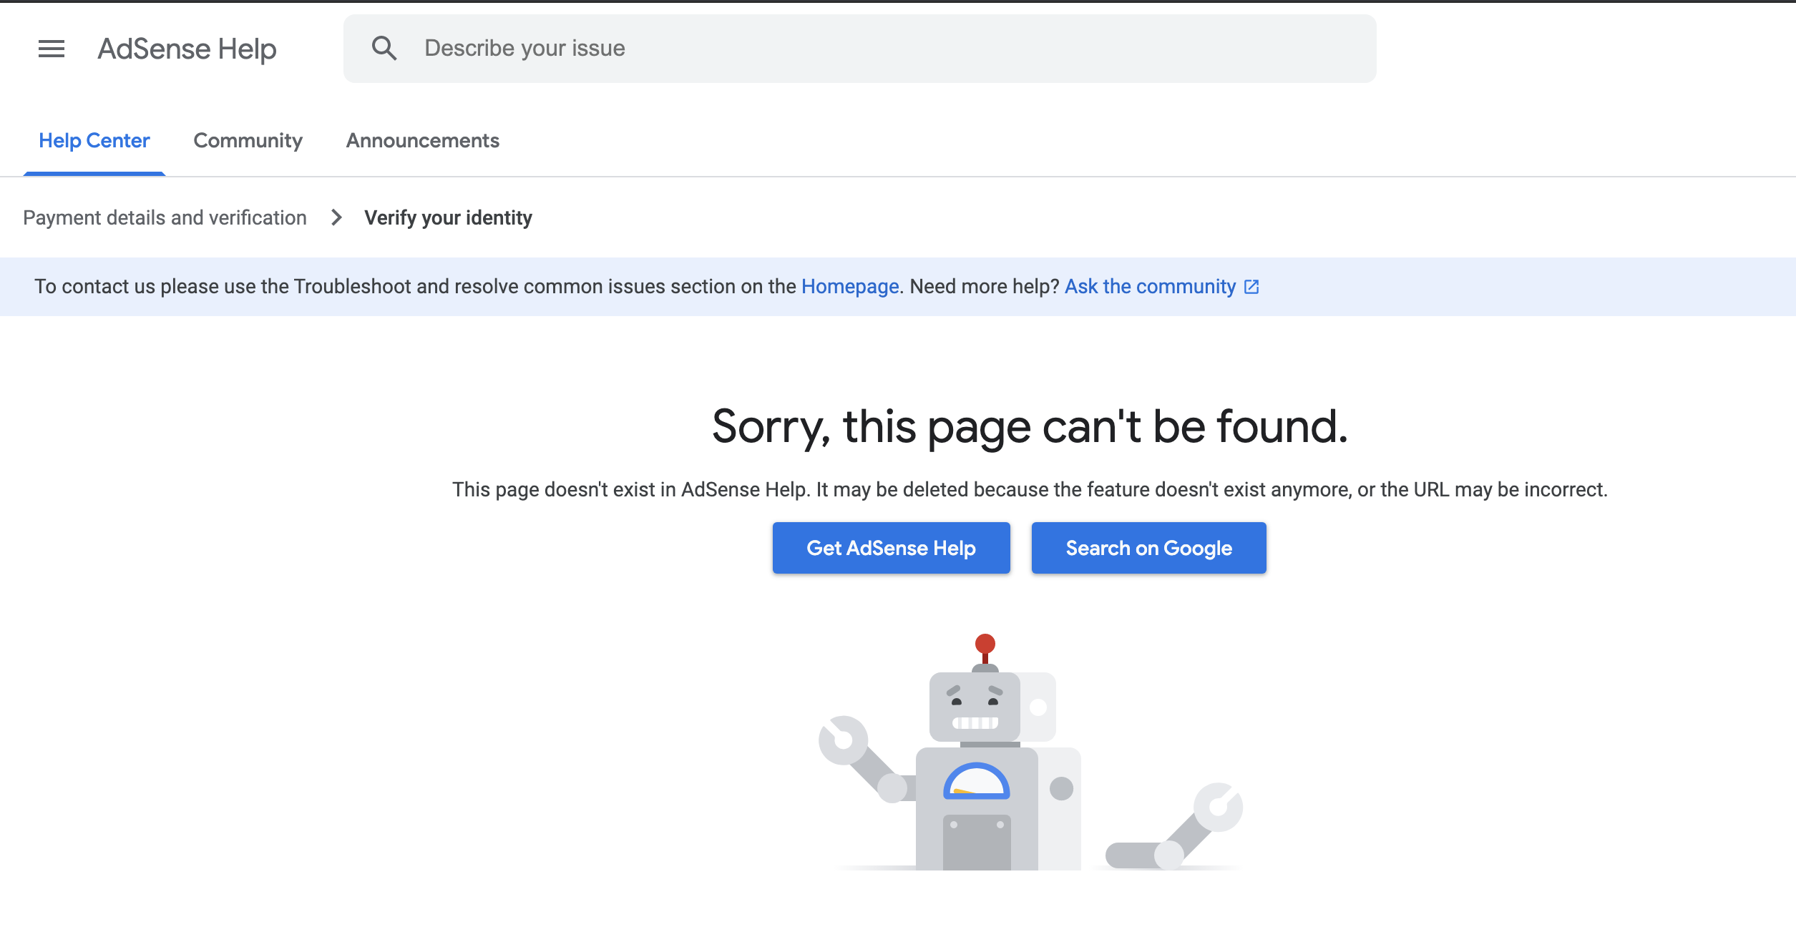1796x937 pixels.
Task: Click the page heading Sorry, this page can't be found
Action: [1030, 425]
